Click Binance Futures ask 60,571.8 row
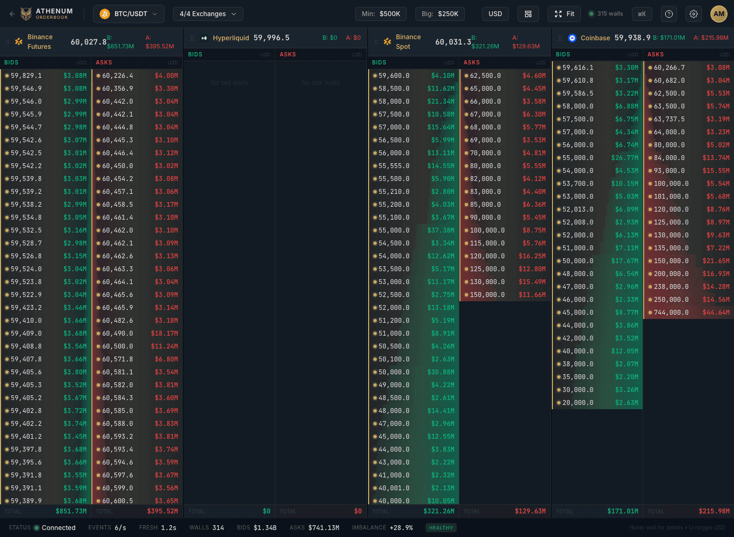 pyautogui.click(x=138, y=359)
